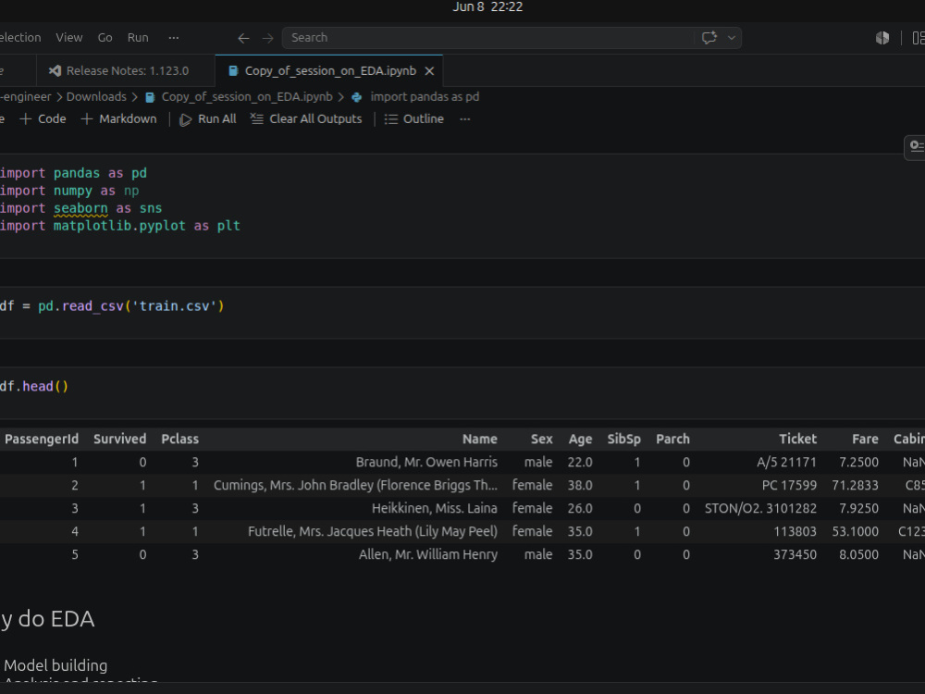Viewport: 925px width, 694px height.
Task: Add a new Code cell
Action: [x=43, y=119]
